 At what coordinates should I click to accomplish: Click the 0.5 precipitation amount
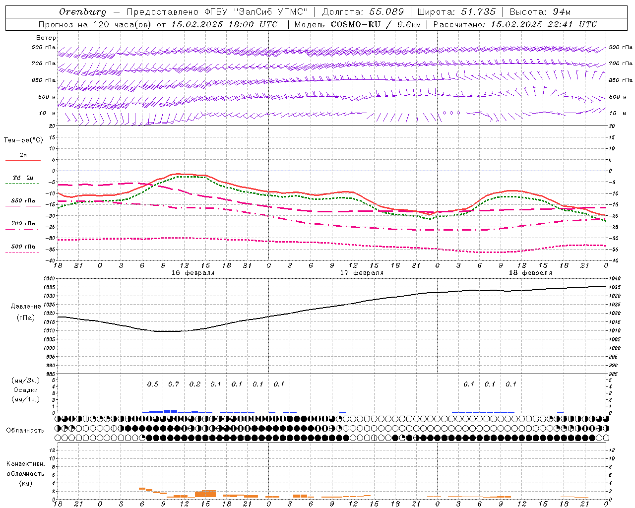click(x=153, y=384)
